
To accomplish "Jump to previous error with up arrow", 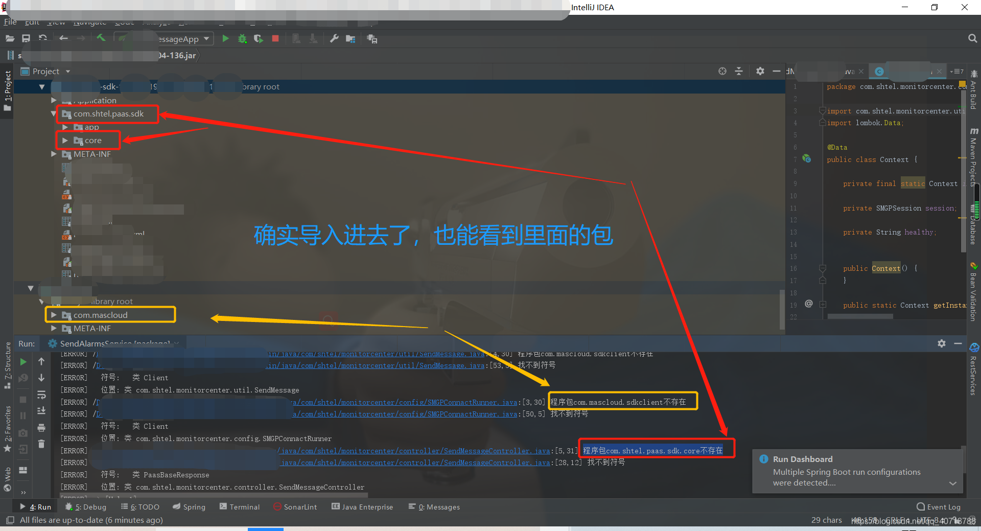I will point(41,361).
